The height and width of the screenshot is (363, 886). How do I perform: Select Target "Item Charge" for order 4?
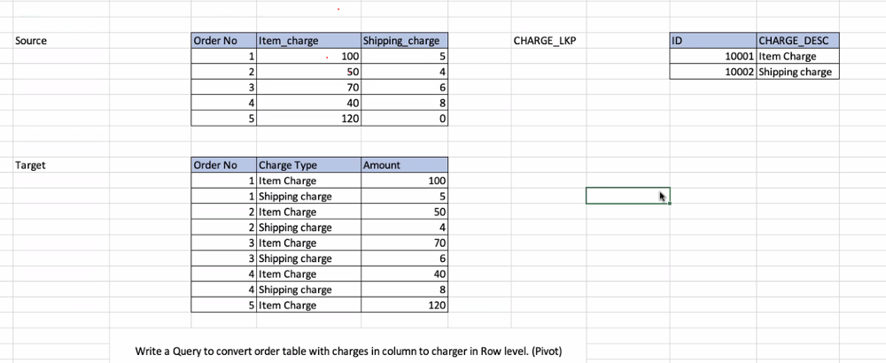(308, 274)
